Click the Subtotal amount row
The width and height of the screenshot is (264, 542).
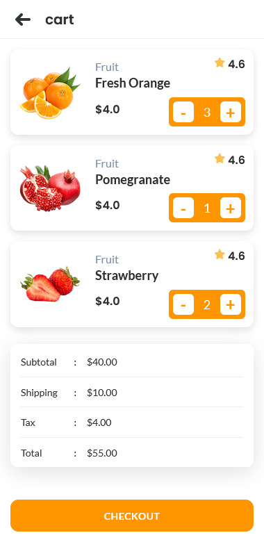click(x=132, y=362)
